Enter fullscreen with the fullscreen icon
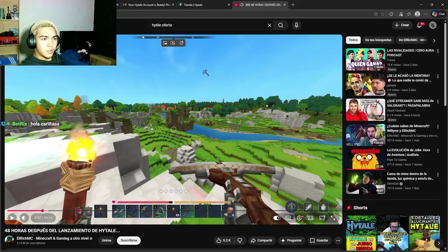This screenshot has width=448, height=252. [333, 218]
